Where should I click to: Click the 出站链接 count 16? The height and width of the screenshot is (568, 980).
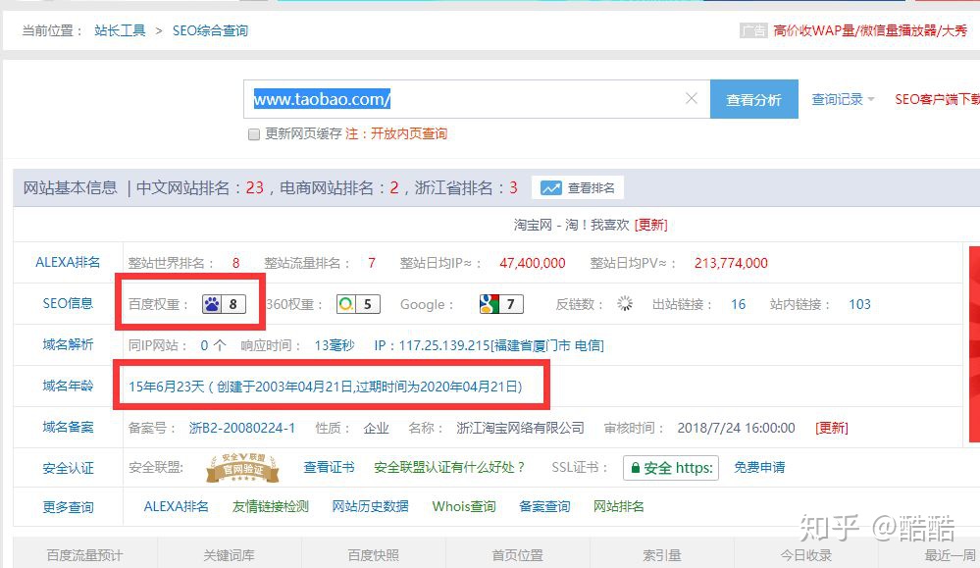tap(738, 304)
